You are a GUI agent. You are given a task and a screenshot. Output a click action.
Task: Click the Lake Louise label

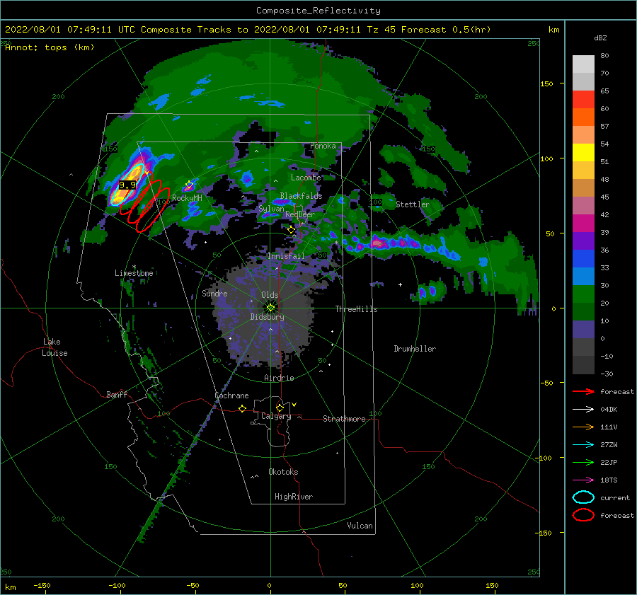tap(54, 347)
